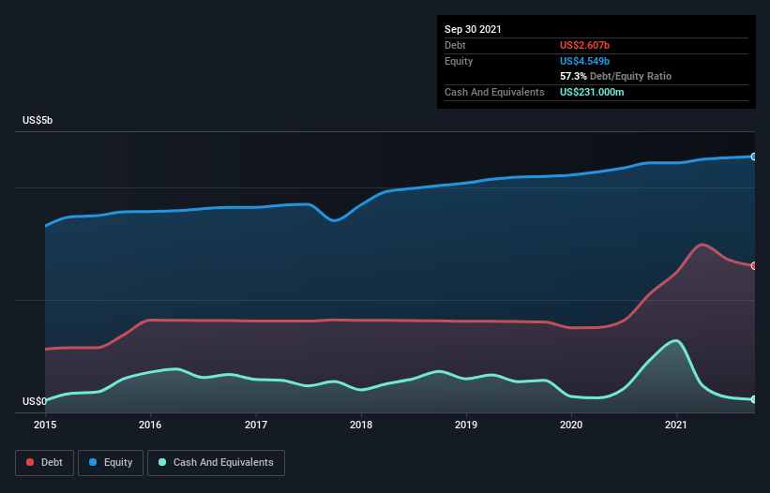Click the 2019 x-axis label

[x=466, y=425]
